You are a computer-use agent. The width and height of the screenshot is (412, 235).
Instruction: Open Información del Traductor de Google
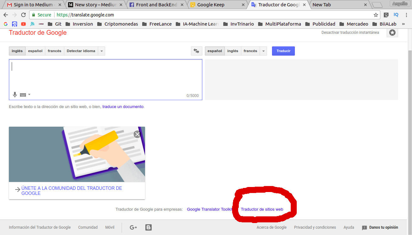point(40,227)
